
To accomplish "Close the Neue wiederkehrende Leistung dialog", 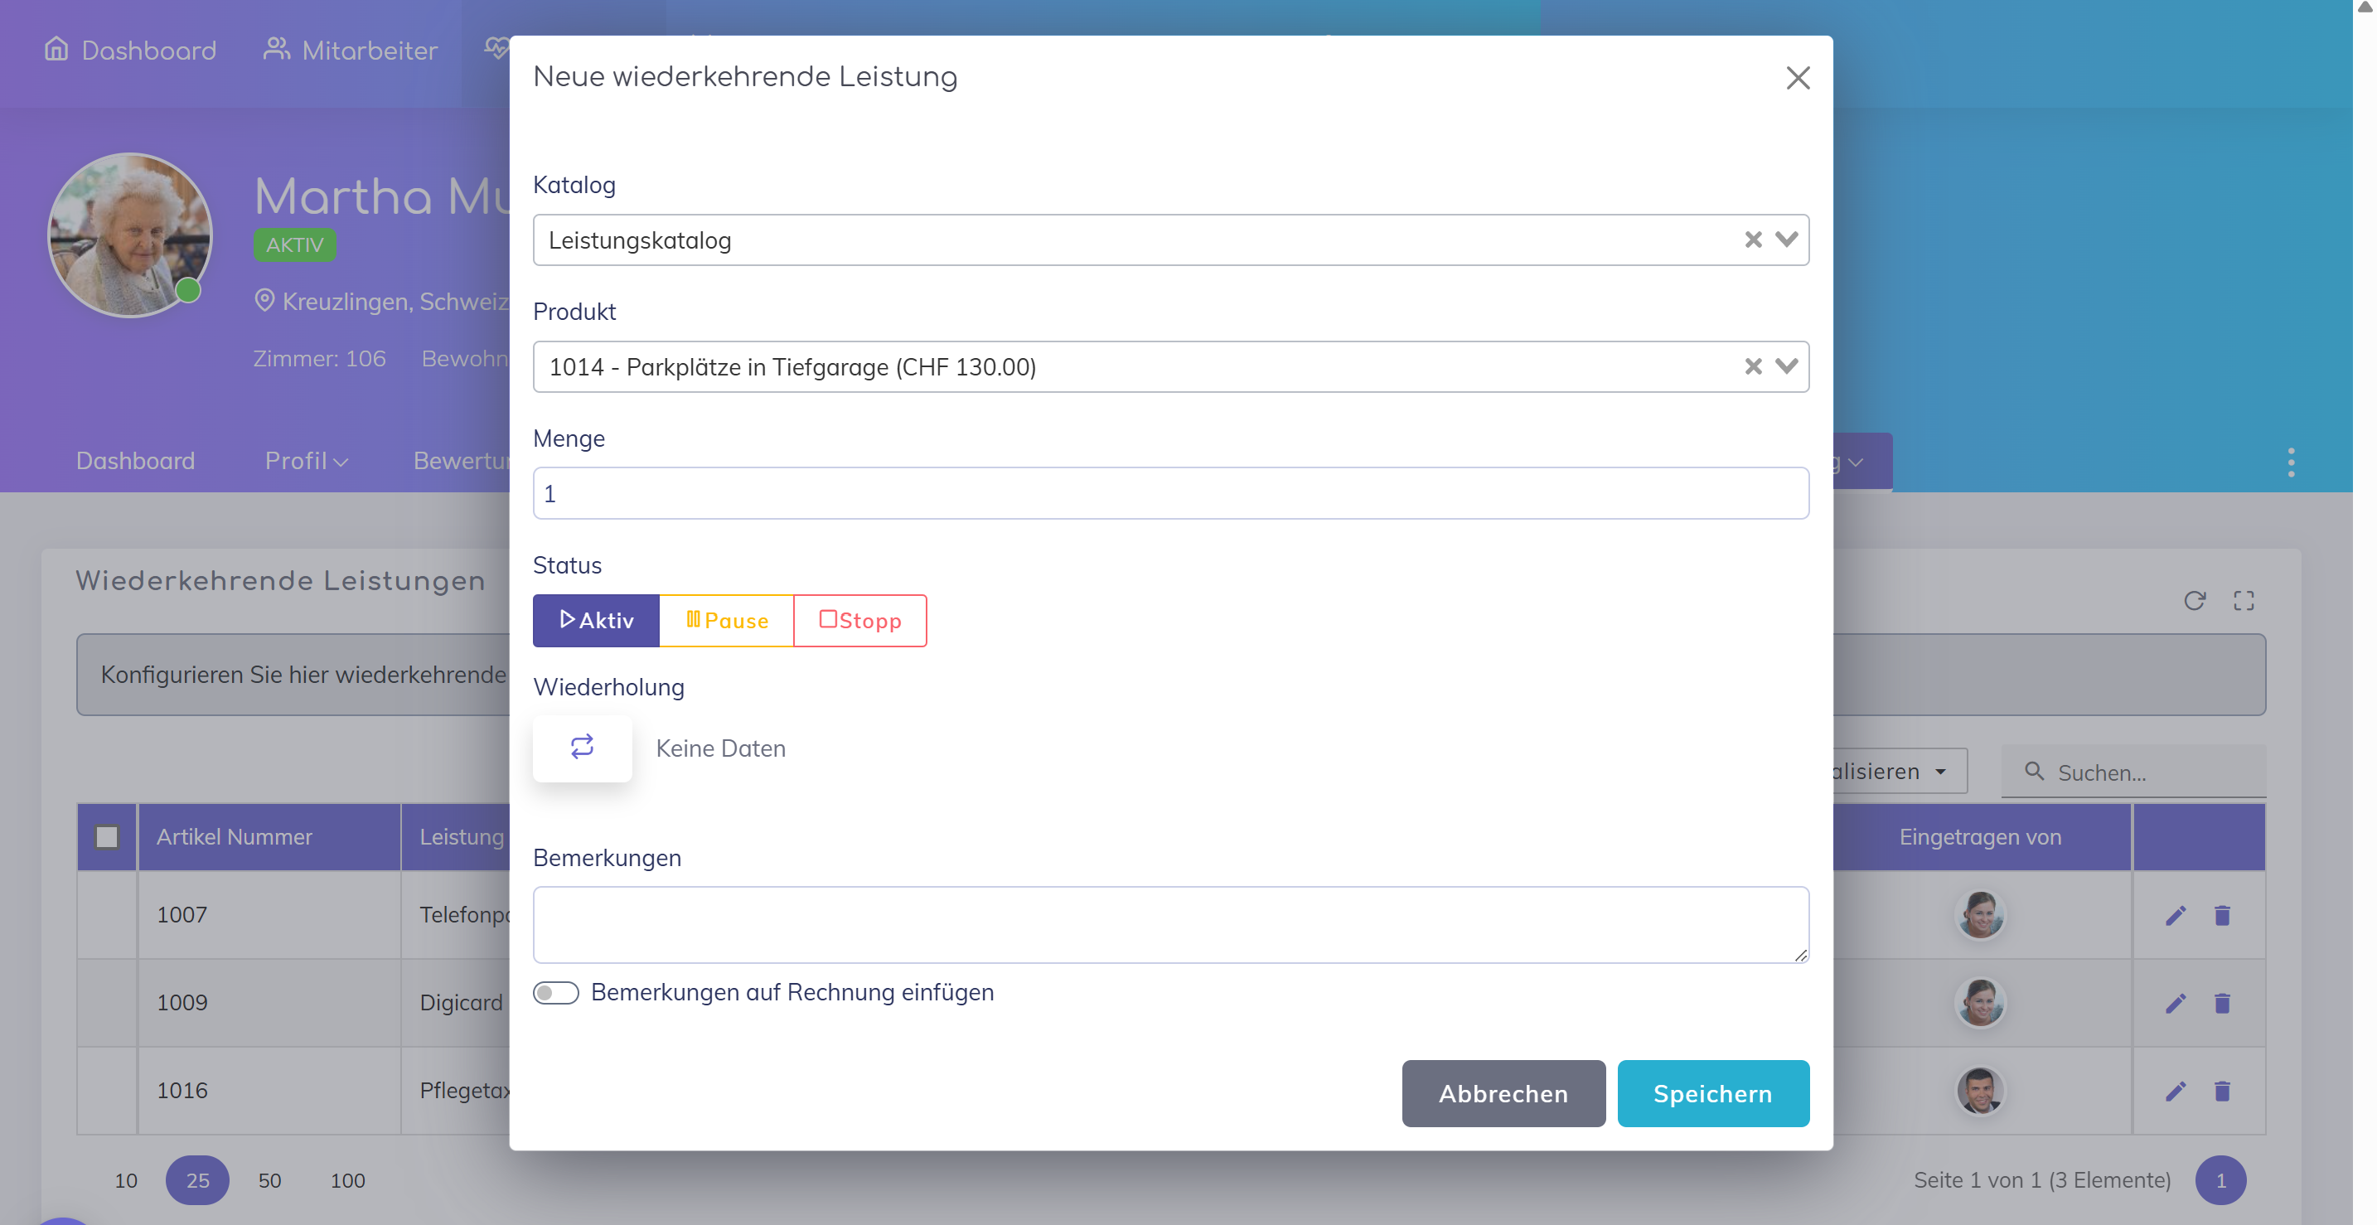I will click(1797, 77).
